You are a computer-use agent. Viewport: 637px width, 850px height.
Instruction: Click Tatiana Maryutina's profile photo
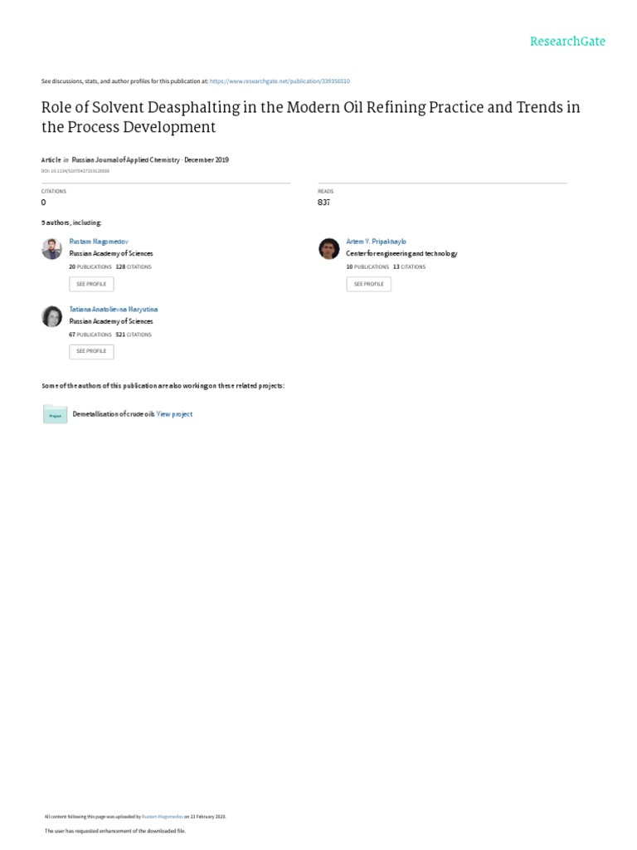click(x=51, y=316)
